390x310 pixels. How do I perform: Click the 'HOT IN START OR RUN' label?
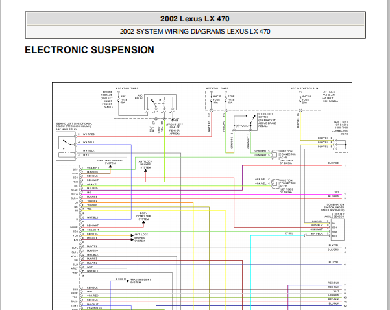304,88
